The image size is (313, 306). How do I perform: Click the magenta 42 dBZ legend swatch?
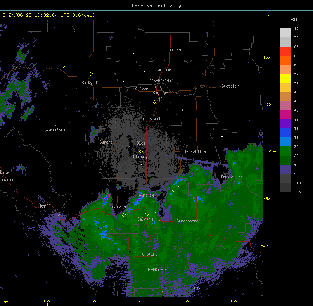coord(285,114)
